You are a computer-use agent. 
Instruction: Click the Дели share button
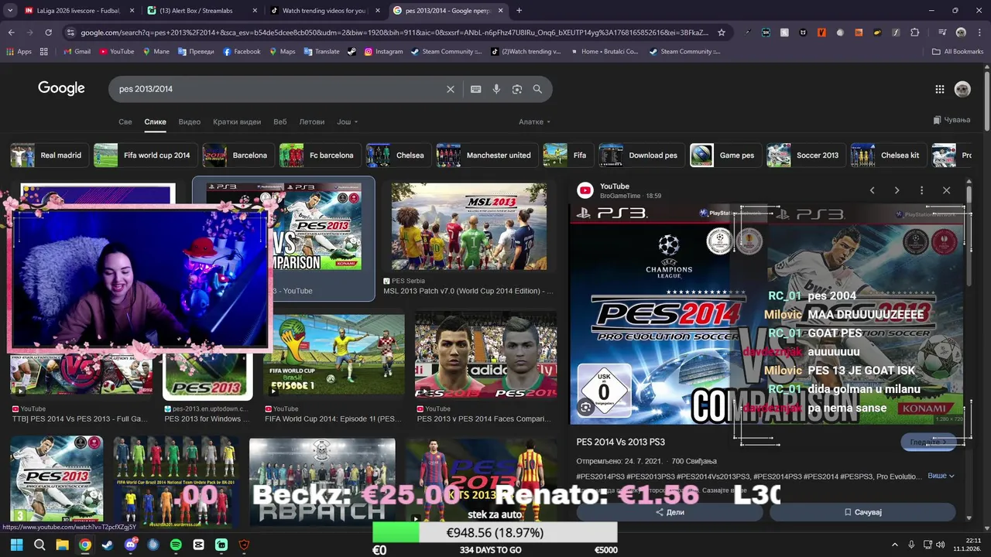[x=670, y=512]
